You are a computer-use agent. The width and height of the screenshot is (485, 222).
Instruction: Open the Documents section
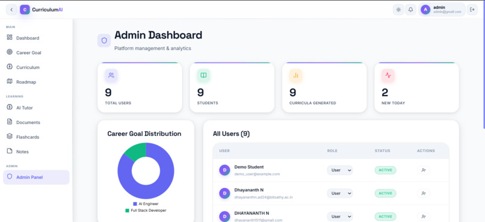pos(36,122)
